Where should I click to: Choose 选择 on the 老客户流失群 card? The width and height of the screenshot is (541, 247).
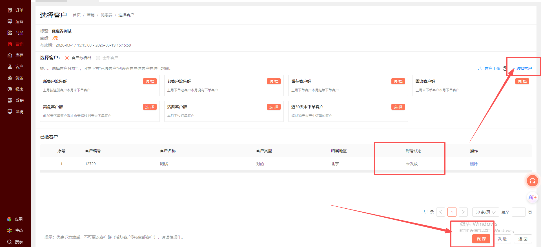pyautogui.click(x=274, y=81)
